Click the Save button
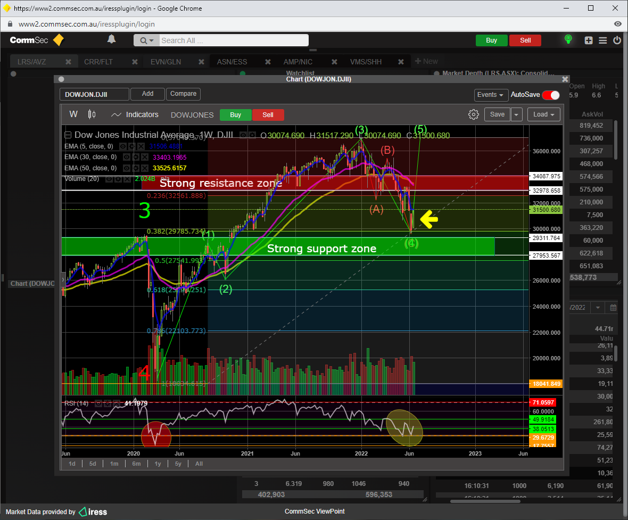 point(497,114)
